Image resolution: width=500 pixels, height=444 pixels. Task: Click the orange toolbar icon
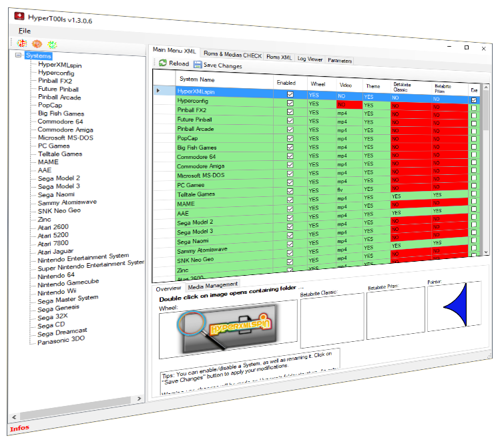tap(37, 43)
